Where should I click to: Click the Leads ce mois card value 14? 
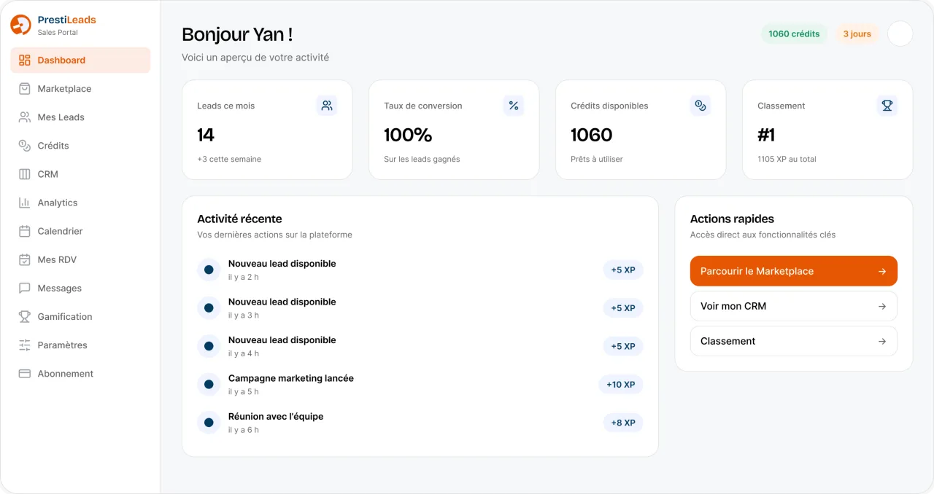206,135
